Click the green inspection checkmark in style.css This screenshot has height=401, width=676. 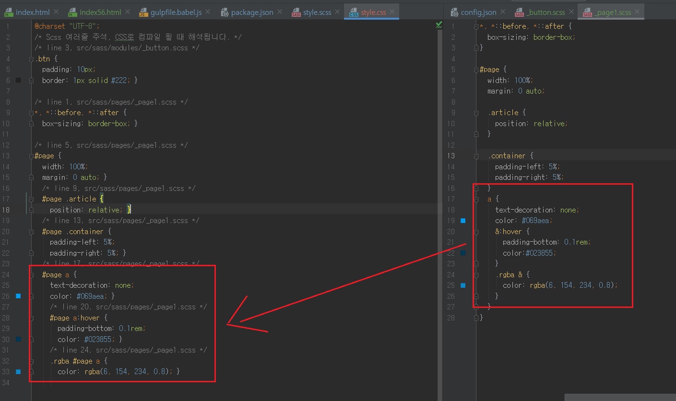pos(439,25)
